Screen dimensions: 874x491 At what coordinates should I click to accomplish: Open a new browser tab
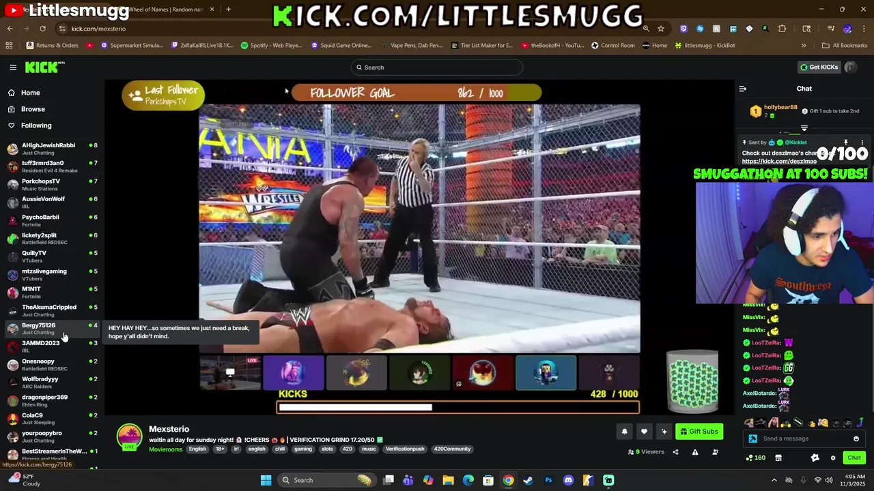point(228,10)
